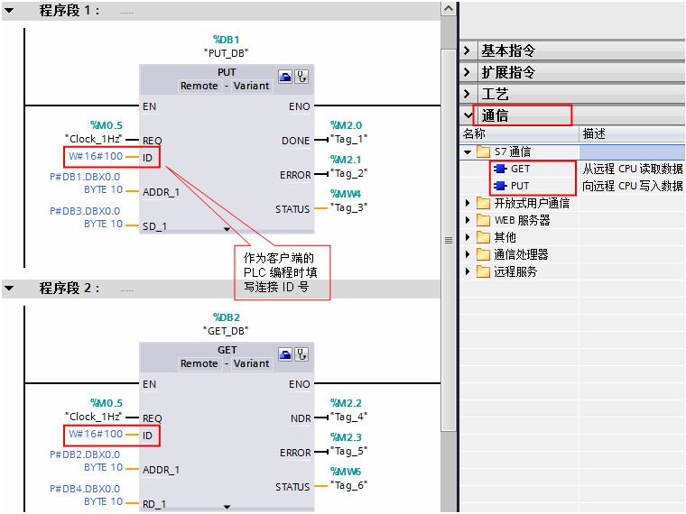Expand the 基本指令 section
Image resolution: width=686 pixels, height=514 pixels.
[x=467, y=50]
